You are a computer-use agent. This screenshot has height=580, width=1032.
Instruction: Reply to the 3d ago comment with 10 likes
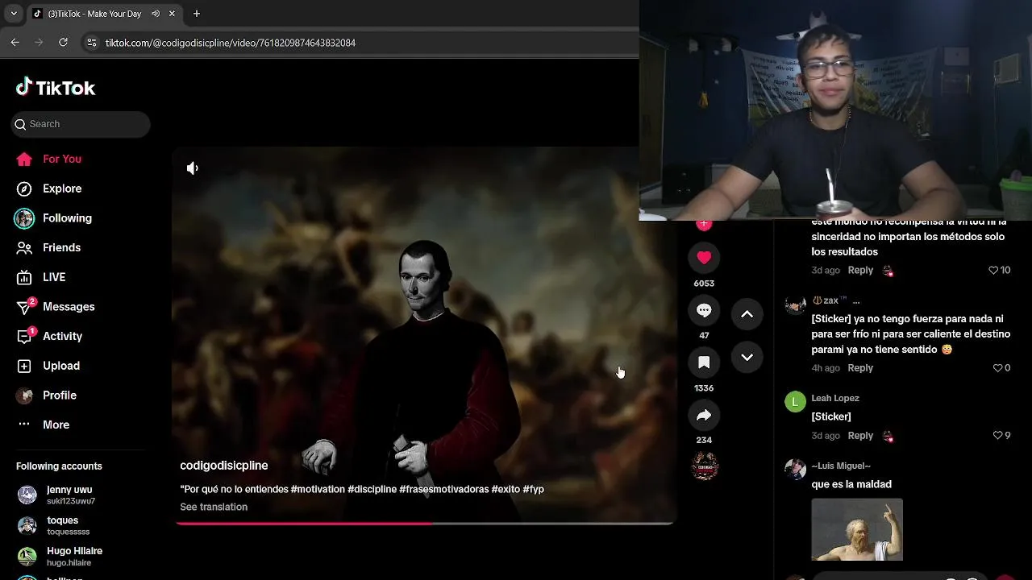click(860, 271)
